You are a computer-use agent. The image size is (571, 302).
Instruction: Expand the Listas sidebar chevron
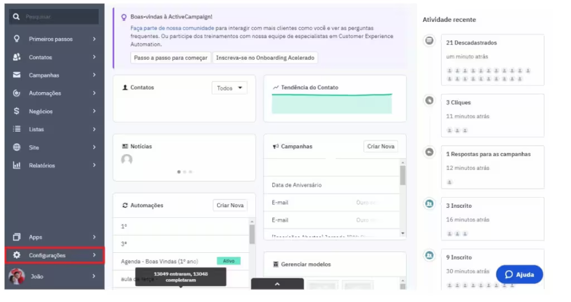(94, 129)
